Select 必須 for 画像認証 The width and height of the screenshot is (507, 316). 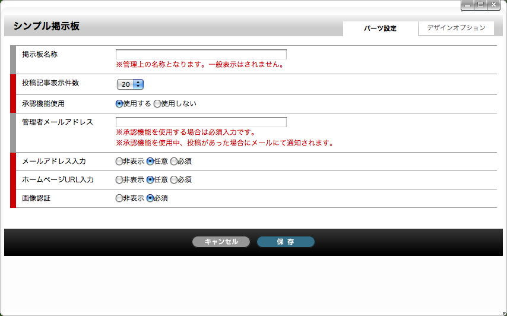pos(150,198)
